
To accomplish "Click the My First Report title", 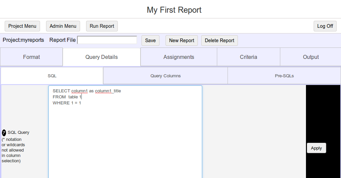I will click(174, 10).
